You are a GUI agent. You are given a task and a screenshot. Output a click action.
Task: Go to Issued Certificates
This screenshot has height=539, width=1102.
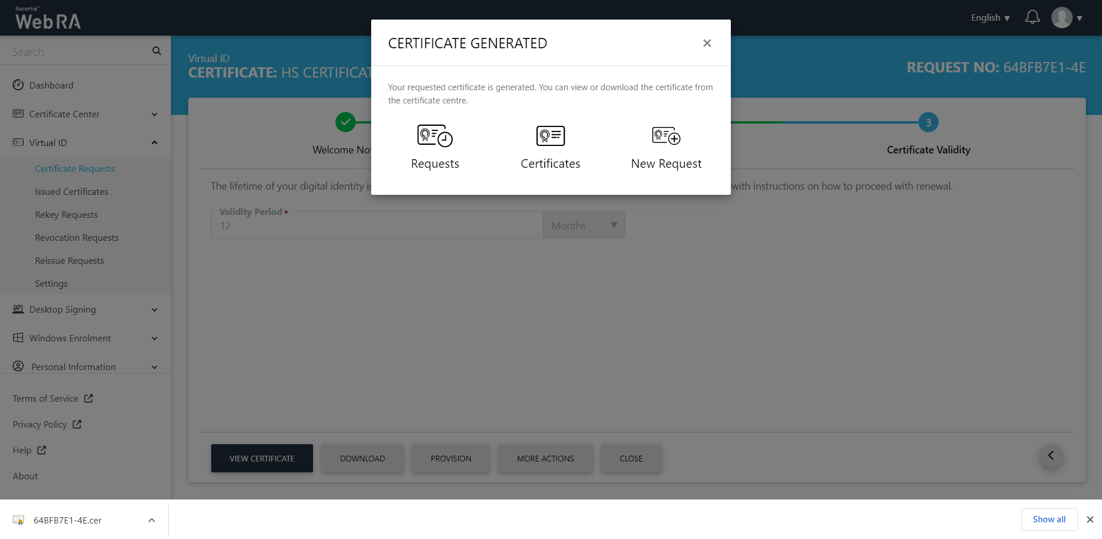coord(71,192)
